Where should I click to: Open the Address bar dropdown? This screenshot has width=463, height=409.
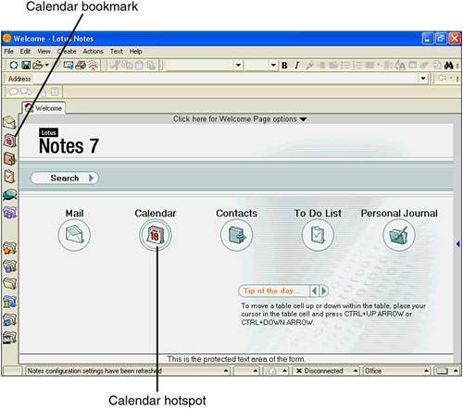(x=423, y=79)
